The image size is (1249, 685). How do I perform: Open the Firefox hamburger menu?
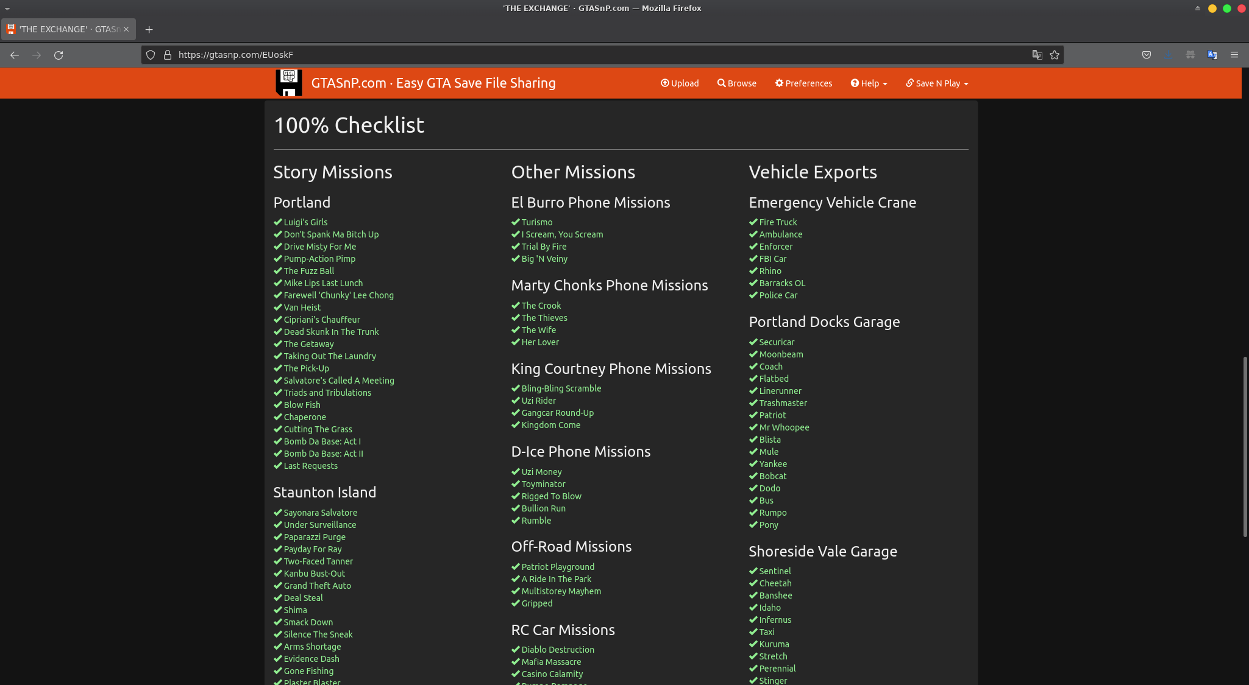pyautogui.click(x=1234, y=55)
